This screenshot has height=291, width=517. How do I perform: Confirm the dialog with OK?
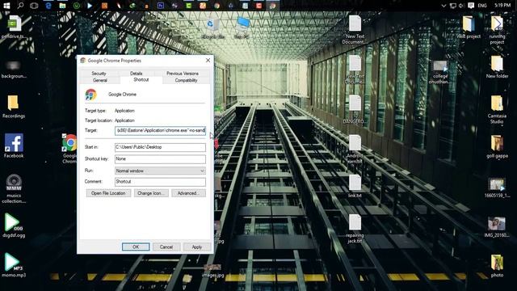point(136,247)
